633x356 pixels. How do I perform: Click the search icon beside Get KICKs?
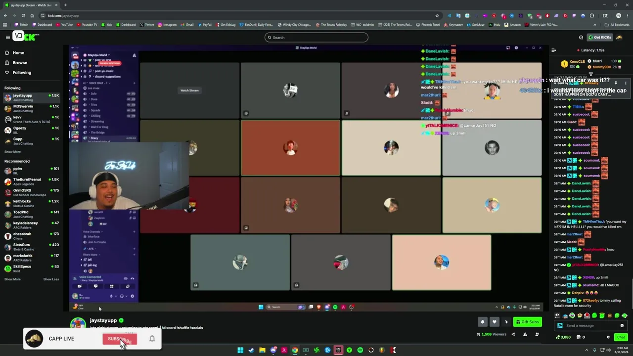(581, 37)
